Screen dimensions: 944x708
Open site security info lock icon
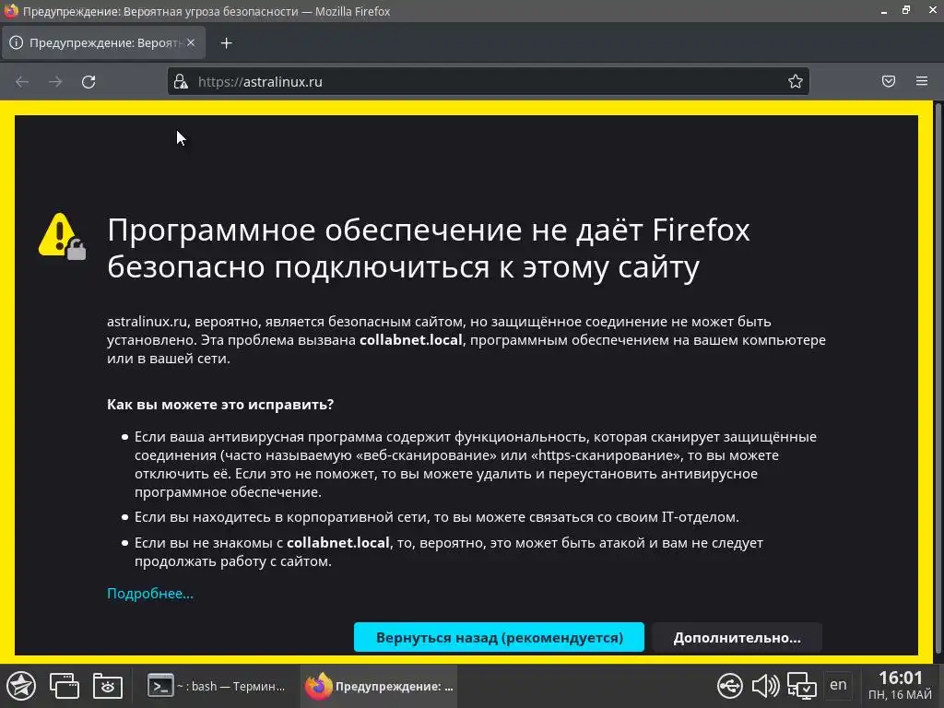pos(181,82)
